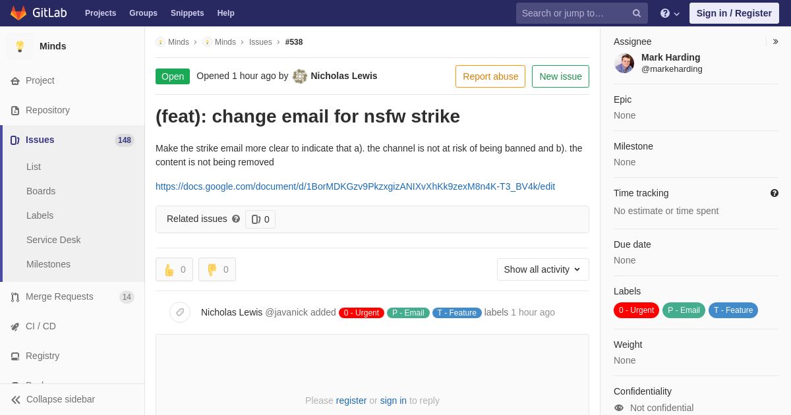Click the Mark Harding assignee name
The width and height of the screenshot is (791, 415).
pos(670,57)
